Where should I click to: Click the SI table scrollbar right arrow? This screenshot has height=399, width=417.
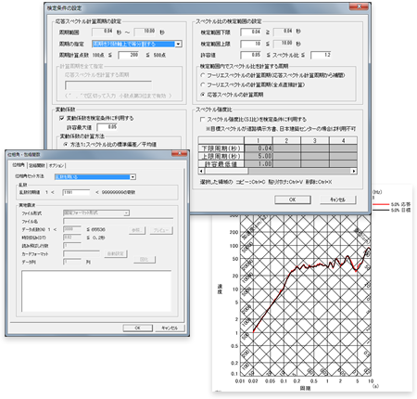tap(354, 171)
